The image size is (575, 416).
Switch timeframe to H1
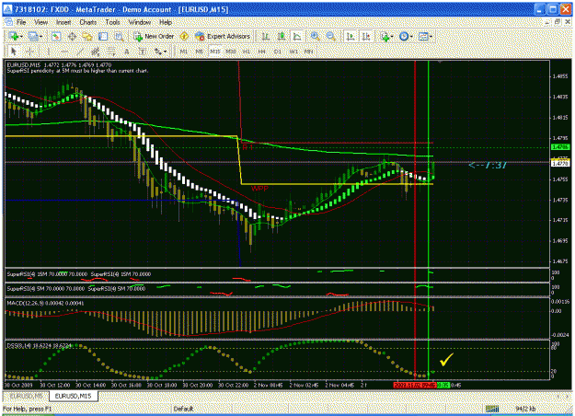click(x=246, y=52)
